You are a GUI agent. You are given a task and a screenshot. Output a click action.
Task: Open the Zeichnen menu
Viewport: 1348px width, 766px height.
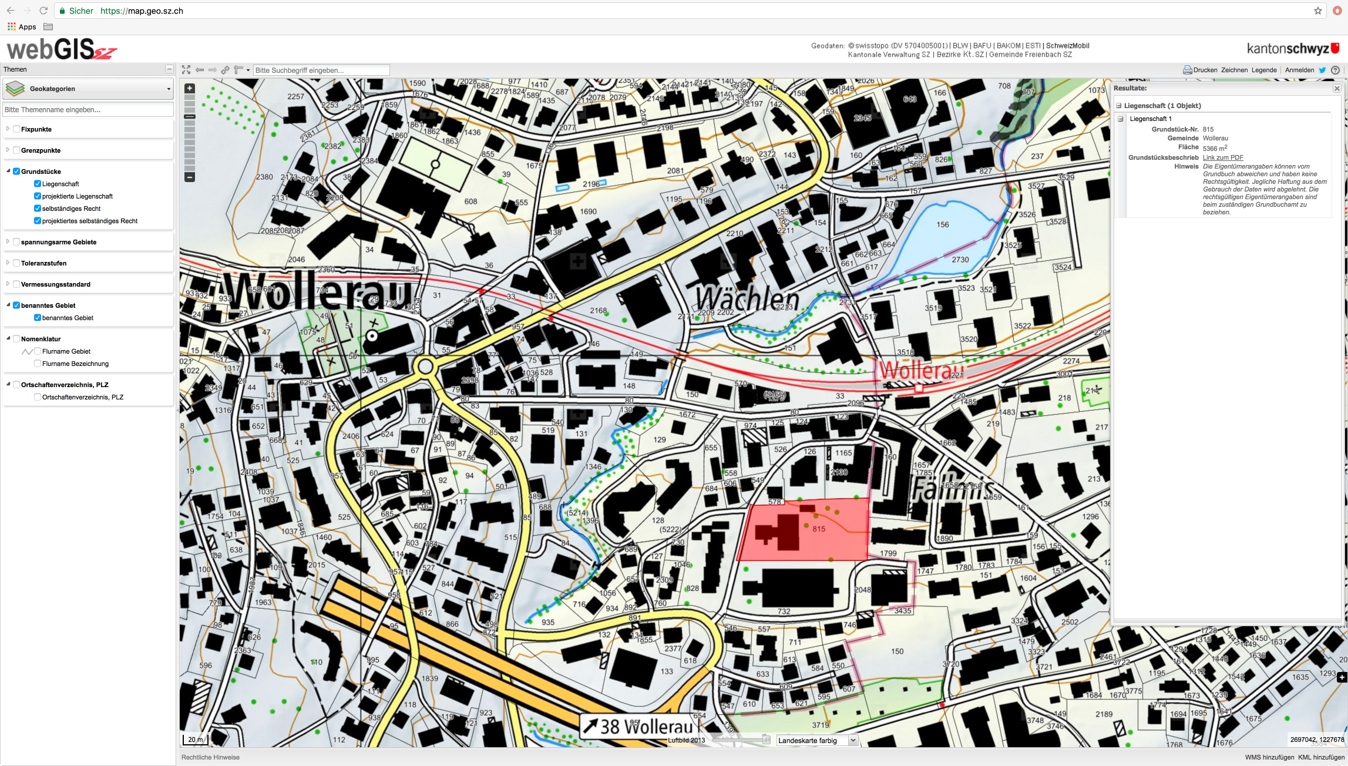click(x=1234, y=70)
